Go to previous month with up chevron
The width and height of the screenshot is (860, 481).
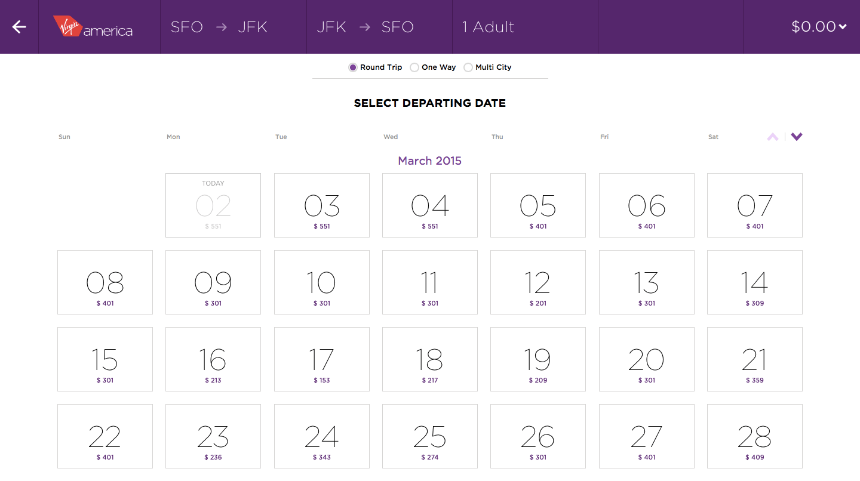tap(772, 137)
